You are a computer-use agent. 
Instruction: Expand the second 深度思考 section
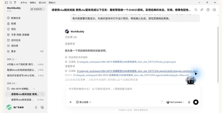coord(70,66)
